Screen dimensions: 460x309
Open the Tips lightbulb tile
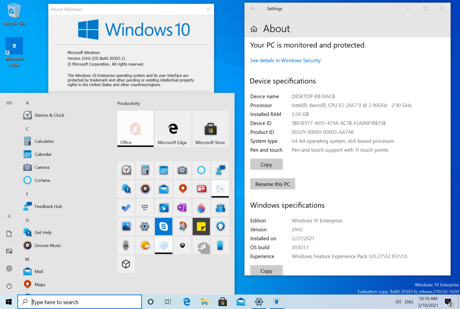coord(220,226)
